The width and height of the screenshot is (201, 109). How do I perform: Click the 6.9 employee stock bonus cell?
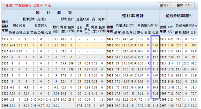point(102,106)
